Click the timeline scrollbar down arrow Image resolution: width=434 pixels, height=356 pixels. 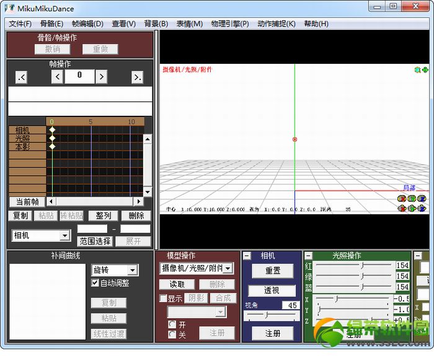(x=148, y=192)
